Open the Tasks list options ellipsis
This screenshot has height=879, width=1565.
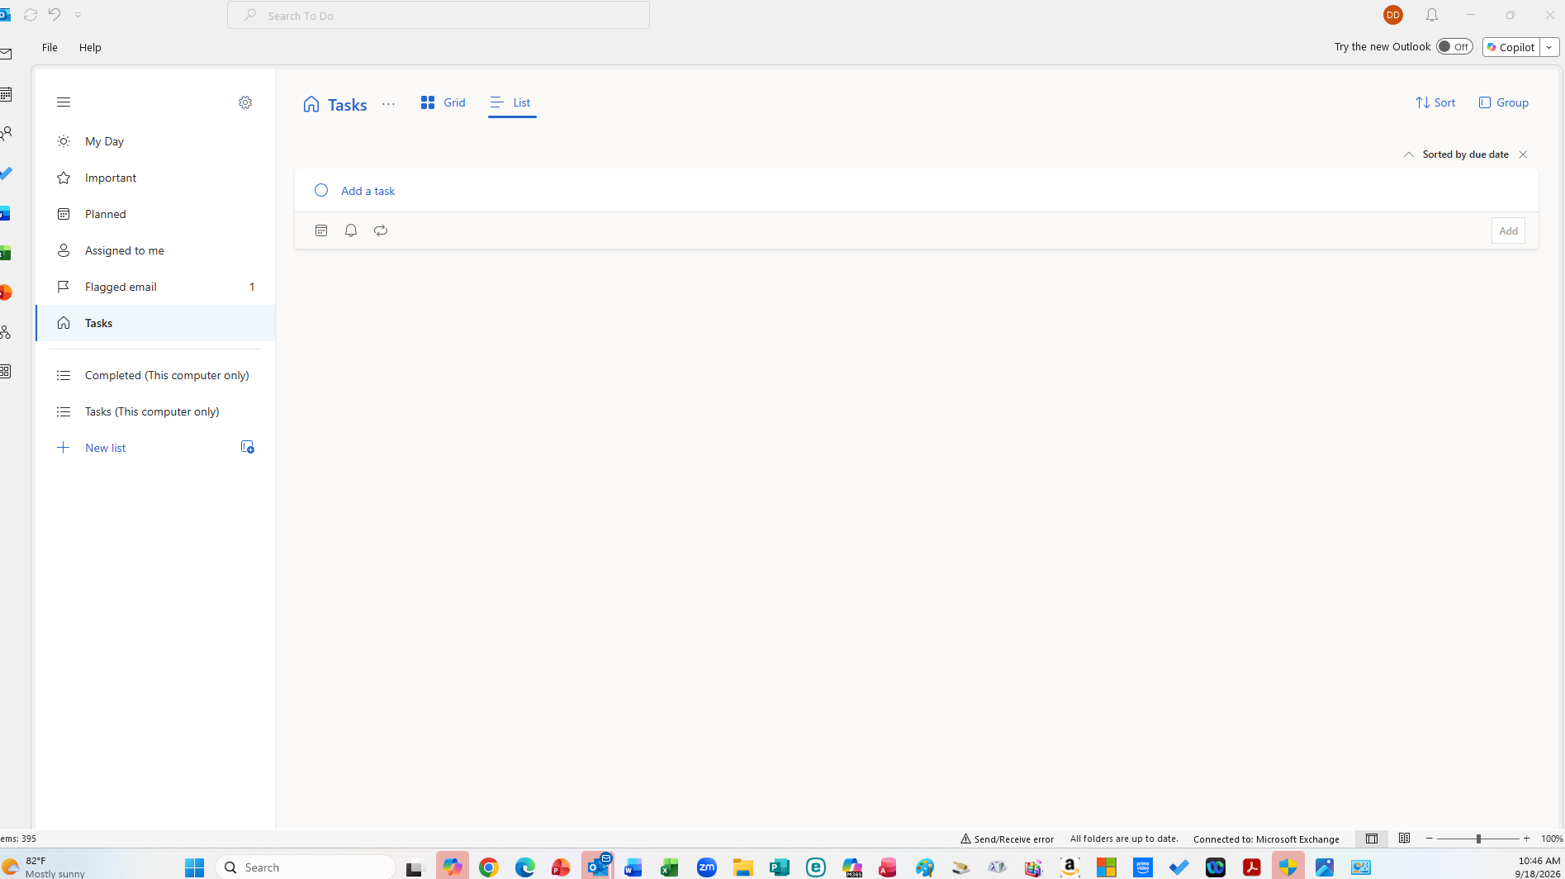388,104
